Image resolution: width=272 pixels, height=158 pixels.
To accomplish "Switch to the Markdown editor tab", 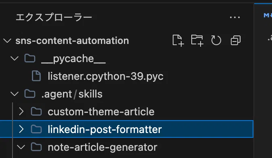I will pyautogui.click(x=268, y=15).
